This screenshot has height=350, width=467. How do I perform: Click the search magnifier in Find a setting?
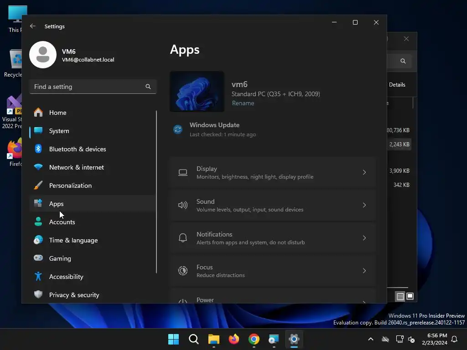(x=148, y=87)
